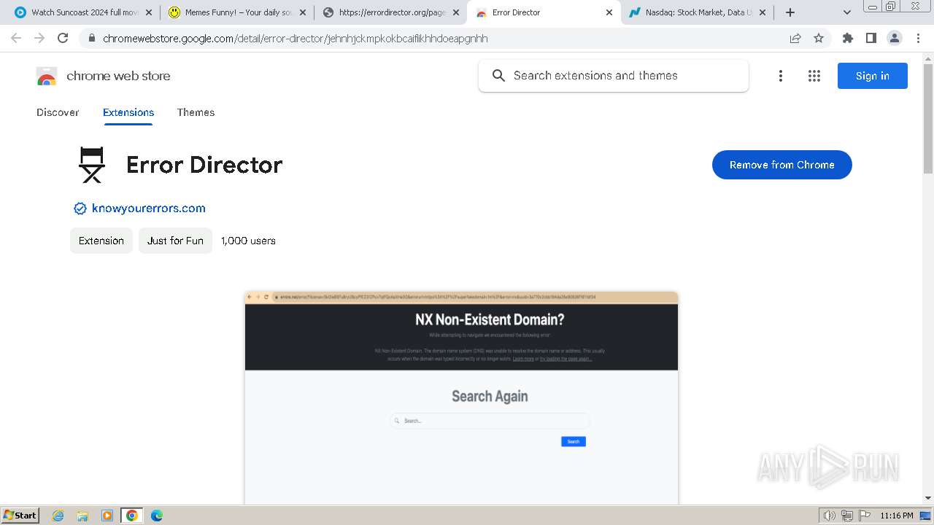934x525 pixels.
Task: Open the Themes section
Action: 196,112
